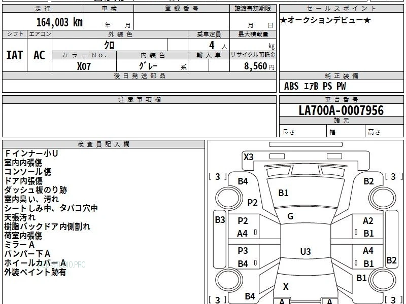Click the X3 mark on front bumper diagram
This screenshot has height=304, width=406.
pyautogui.click(x=249, y=157)
